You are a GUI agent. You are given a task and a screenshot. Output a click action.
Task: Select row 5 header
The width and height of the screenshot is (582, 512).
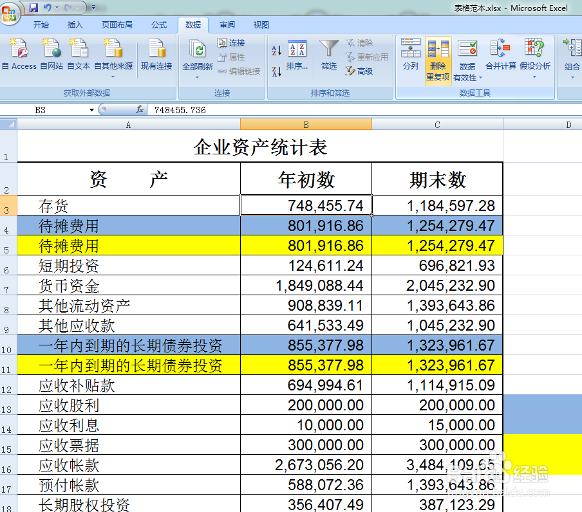coord(8,245)
